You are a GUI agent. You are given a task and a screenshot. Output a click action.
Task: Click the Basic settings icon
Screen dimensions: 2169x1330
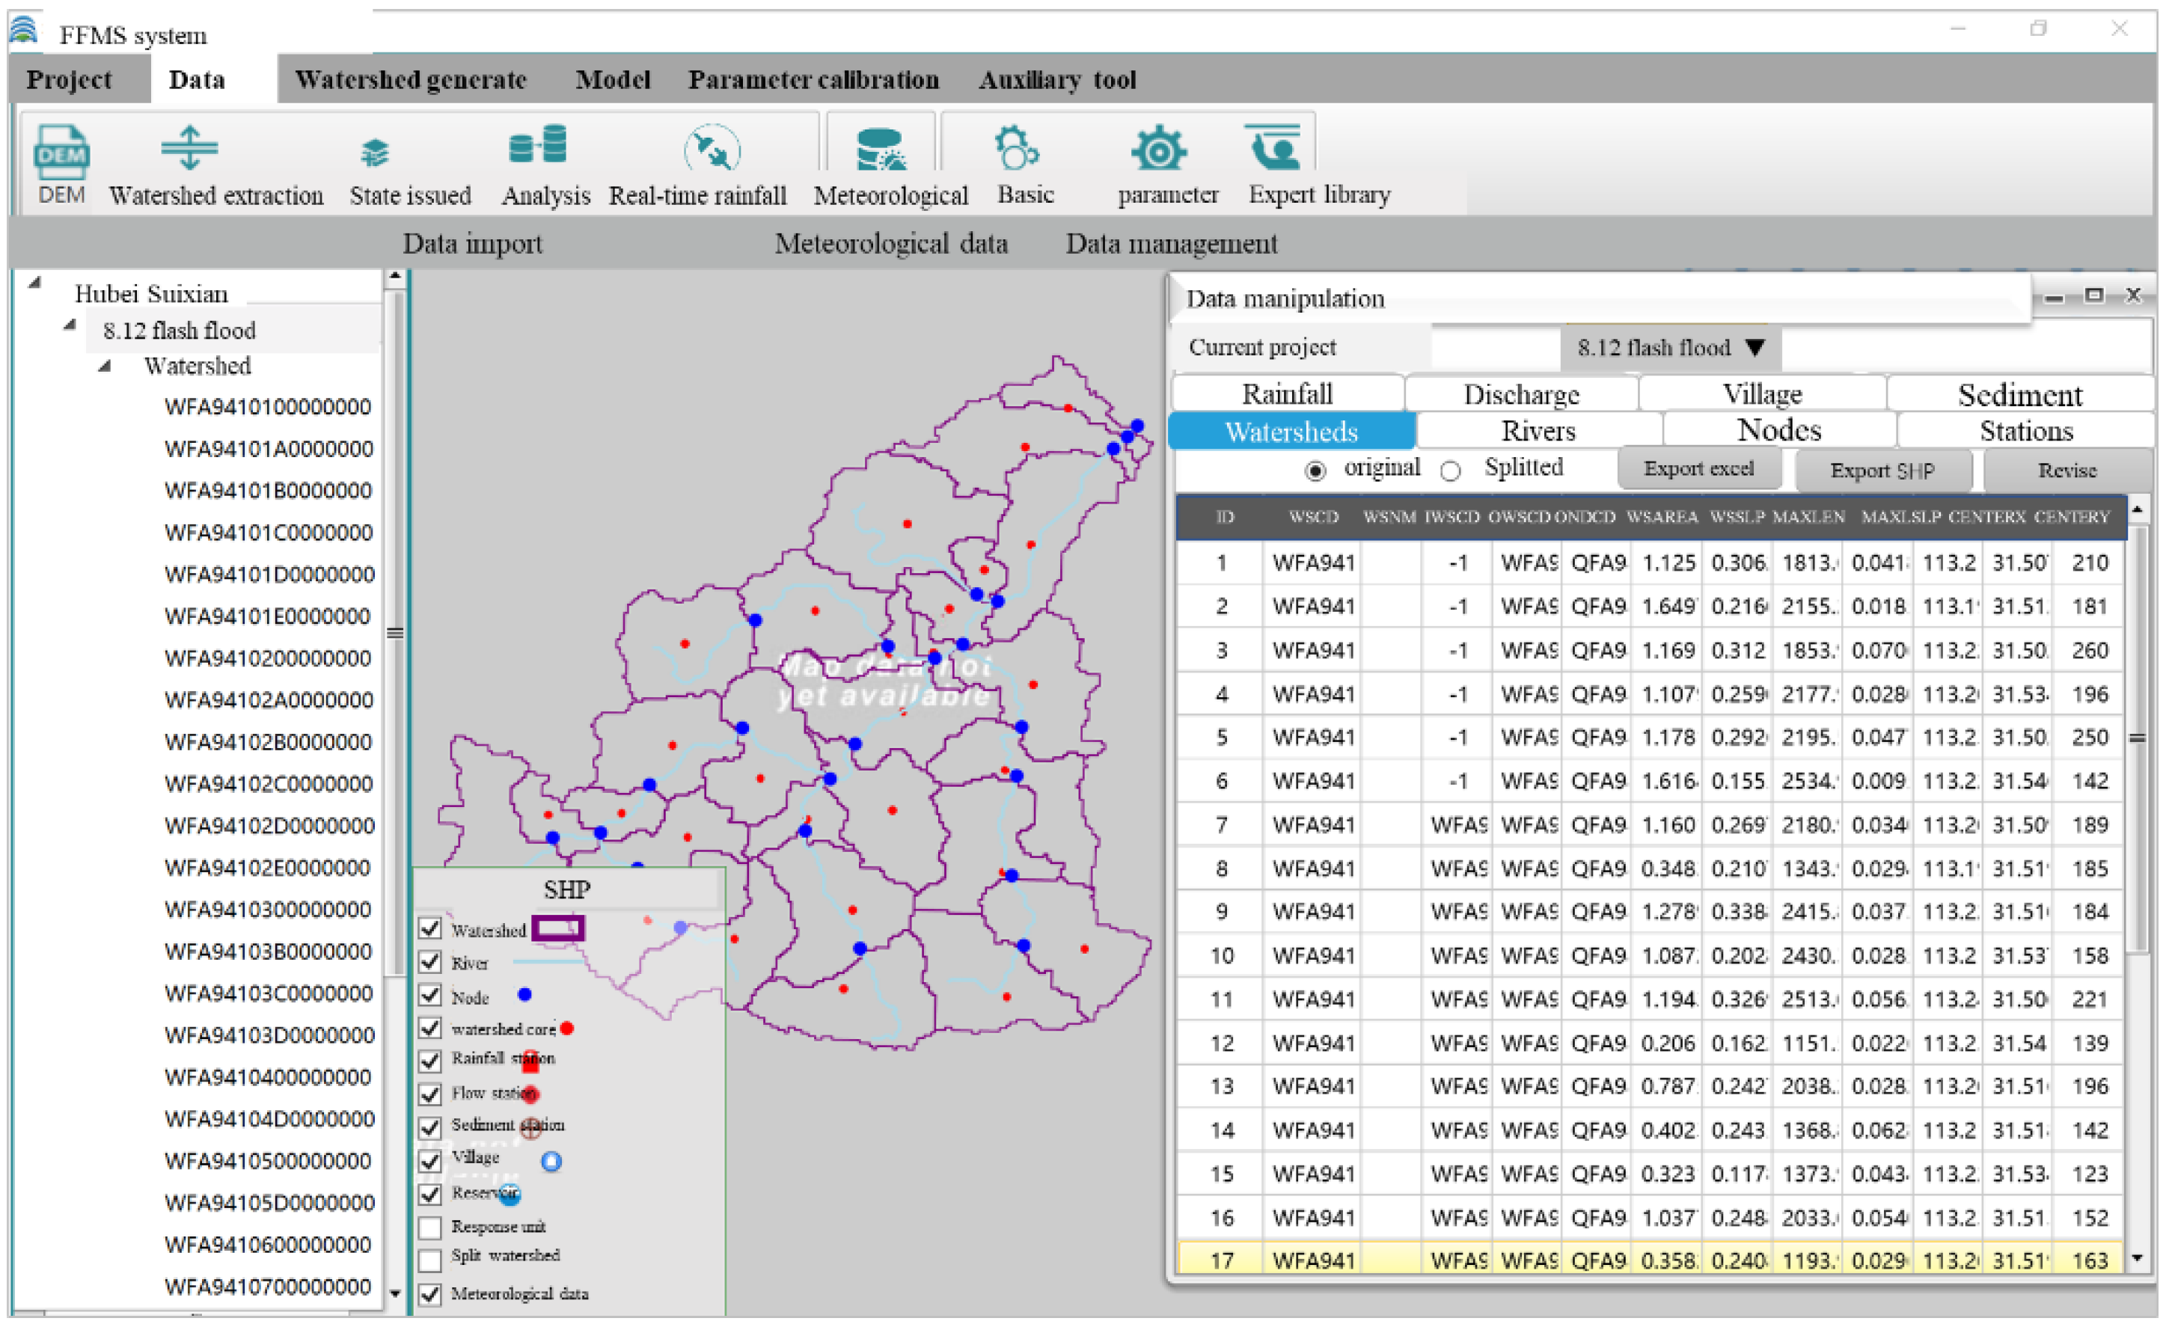1015,148
